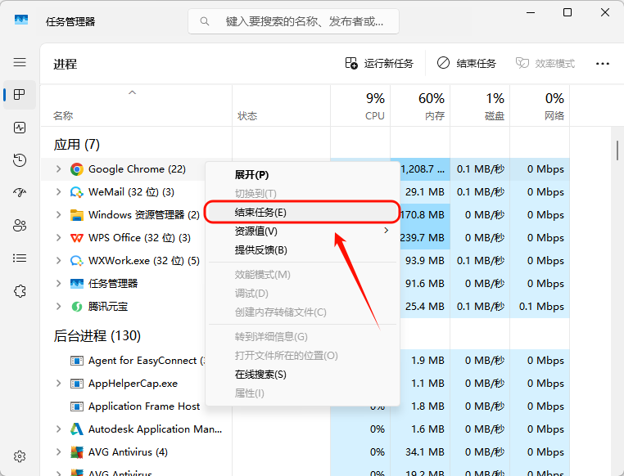Open the 资源值(V) submenu
Viewport: 624px width, 476px height.
[302, 231]
